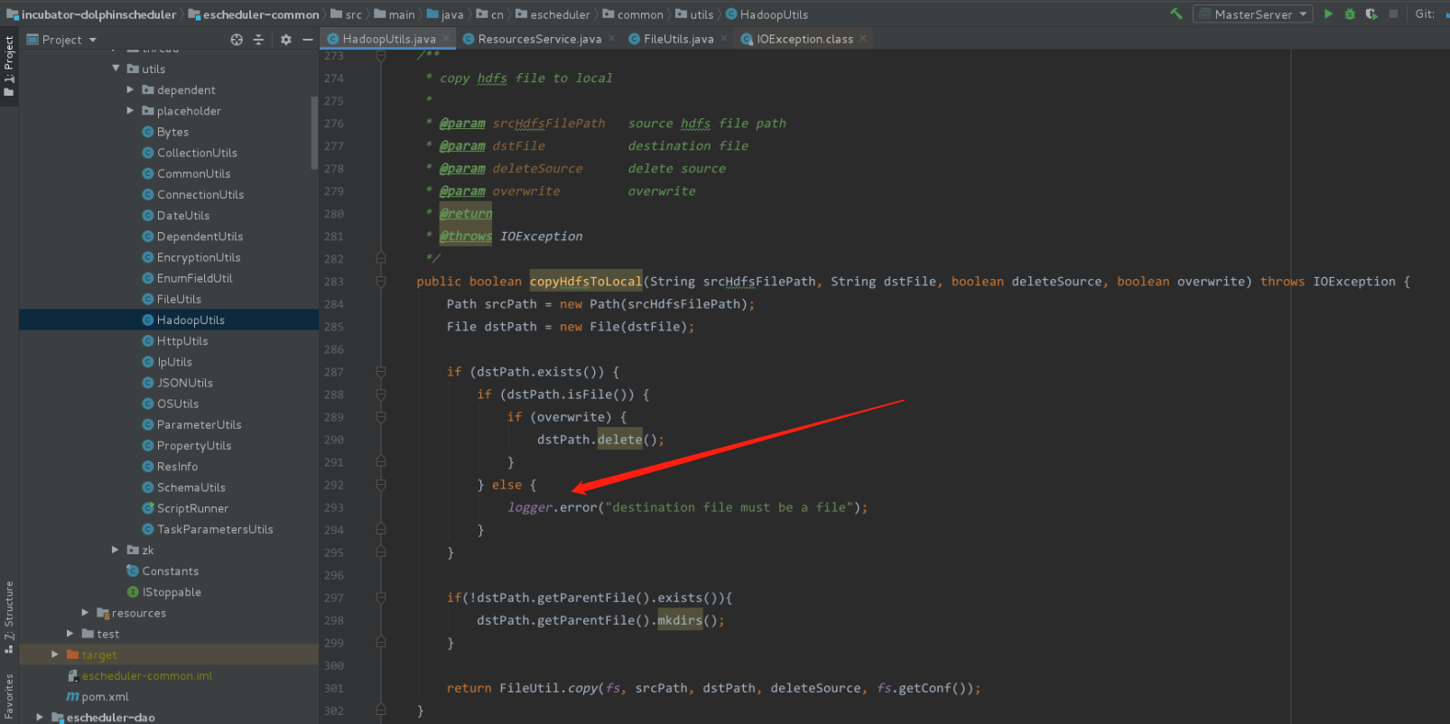
Task: Click the class icon beside Bytes
Action: coord(148,132)
